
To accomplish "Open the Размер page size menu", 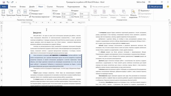I will click(x=19, y=14).
